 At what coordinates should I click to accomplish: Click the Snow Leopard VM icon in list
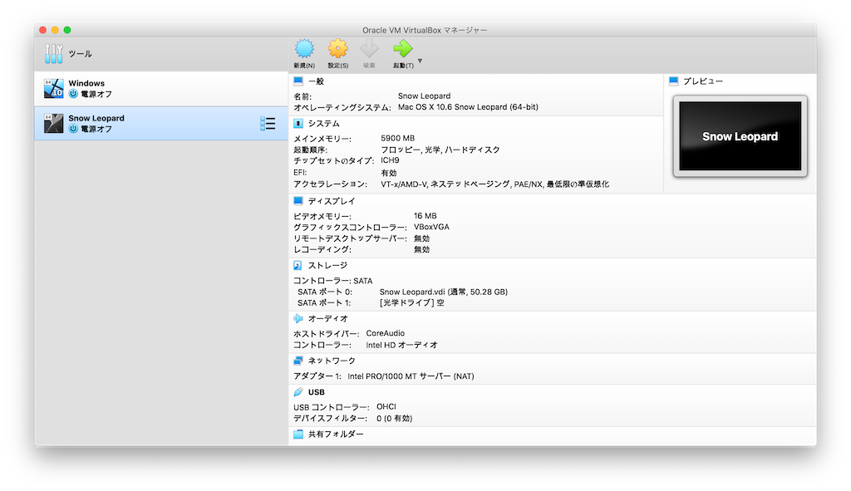coord(54,123)
